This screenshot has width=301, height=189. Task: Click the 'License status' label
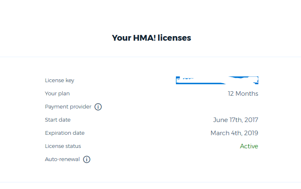click(x=63, y=146)
